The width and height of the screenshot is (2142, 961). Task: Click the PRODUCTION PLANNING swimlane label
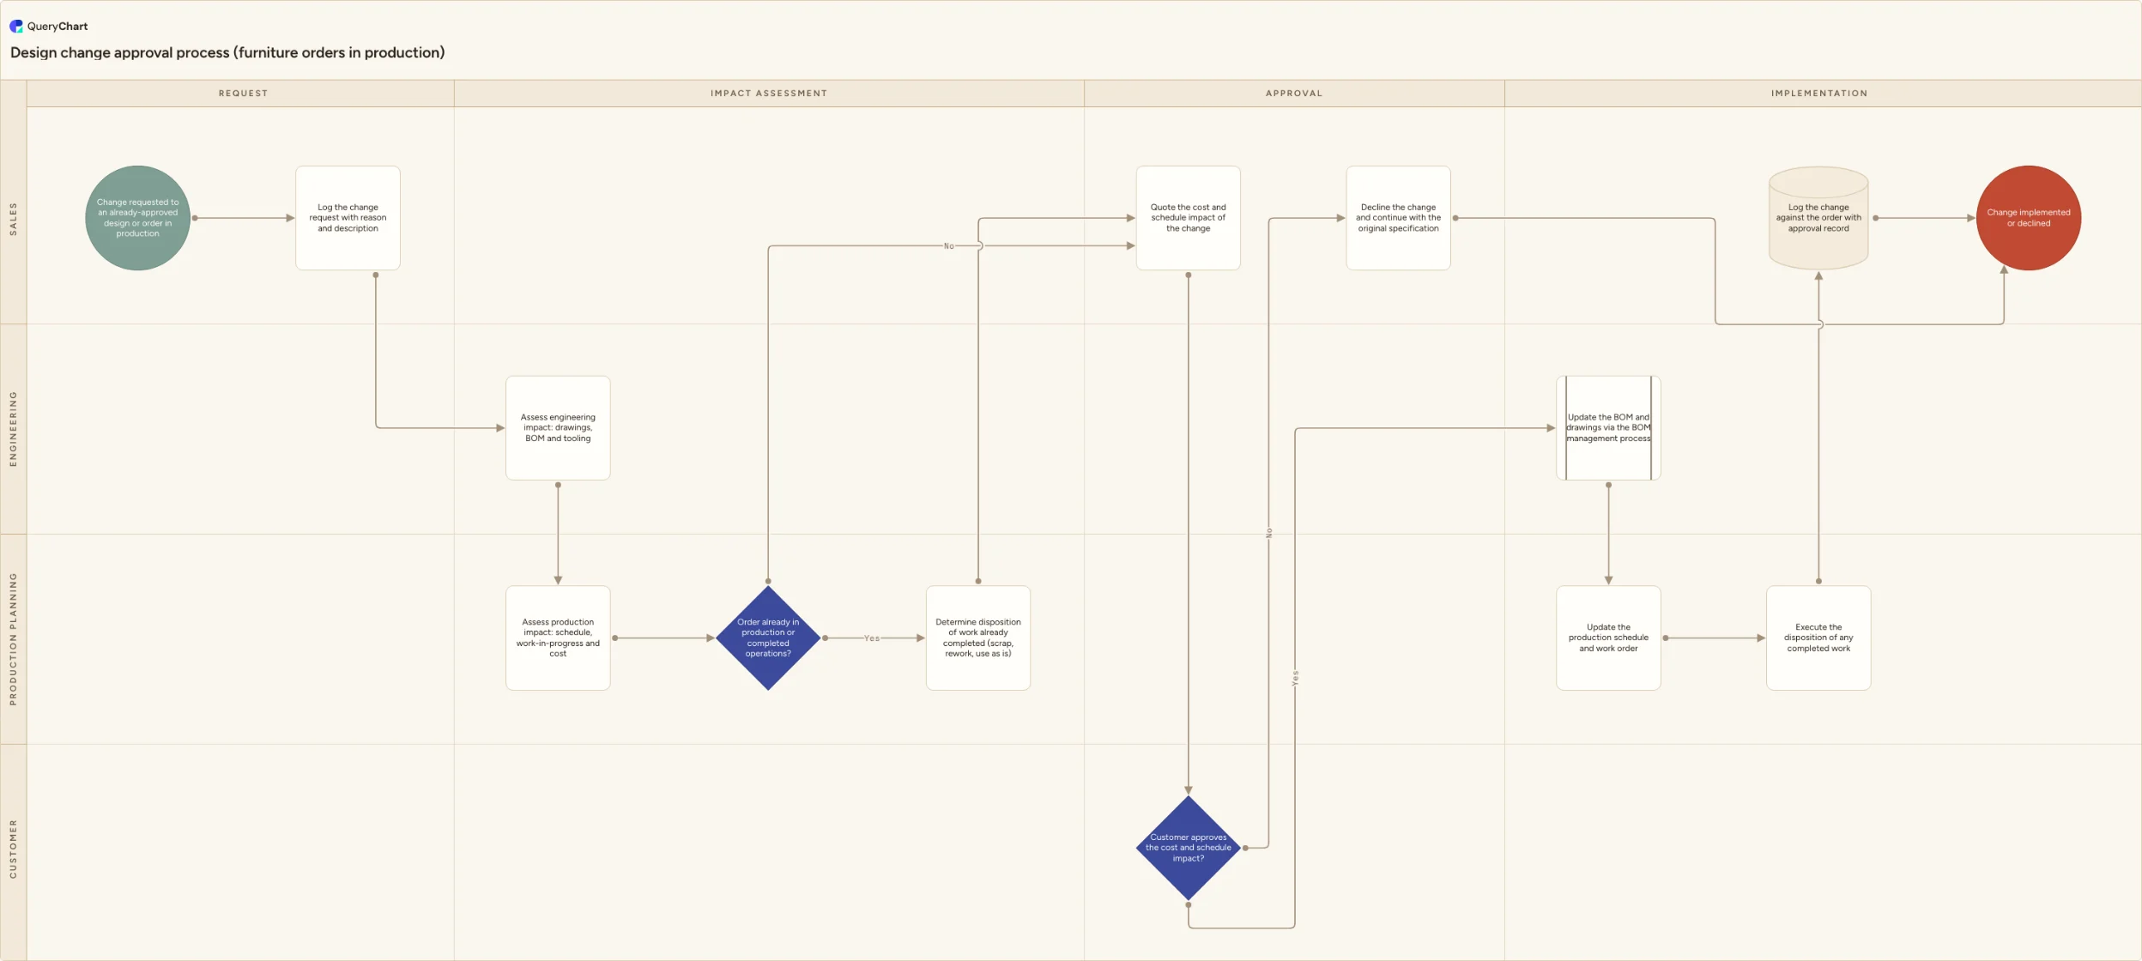coord(13,639)
